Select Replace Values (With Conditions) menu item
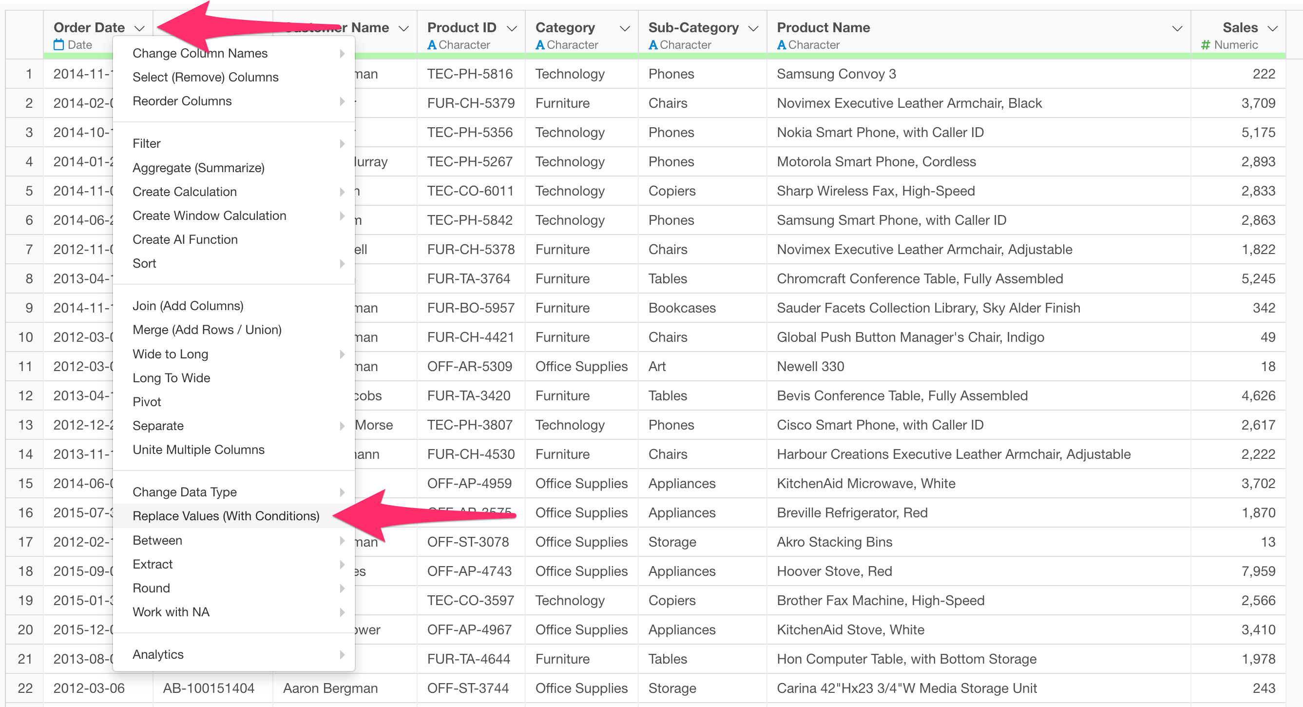The image size is (1303, 707). pos(226,516)
